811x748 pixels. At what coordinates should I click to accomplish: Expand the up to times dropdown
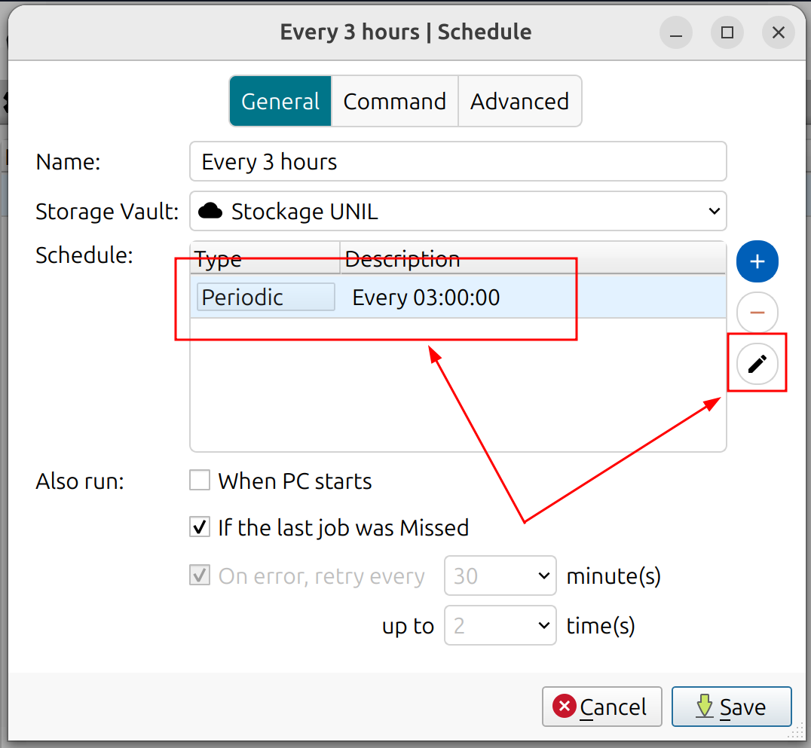tap(500, 626)
